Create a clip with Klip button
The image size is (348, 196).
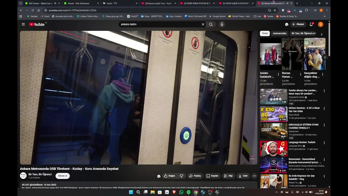click(228, 176)
